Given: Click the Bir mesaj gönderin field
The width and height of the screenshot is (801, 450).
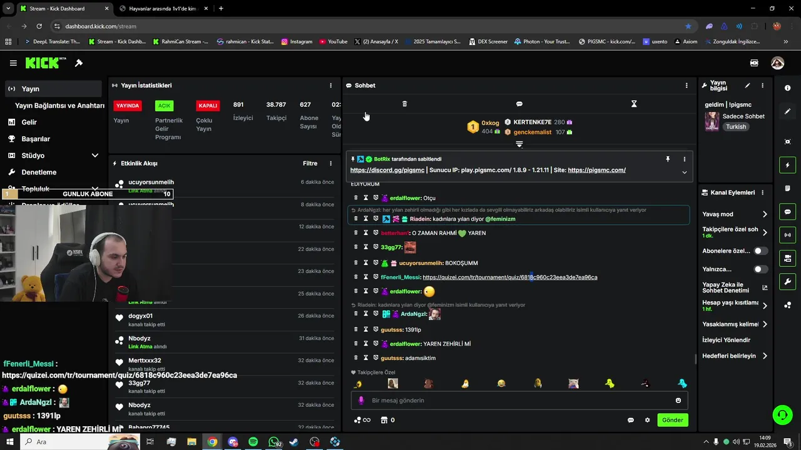Looking at the screenshot, I should pyautogui.click(x=519, y=401).
